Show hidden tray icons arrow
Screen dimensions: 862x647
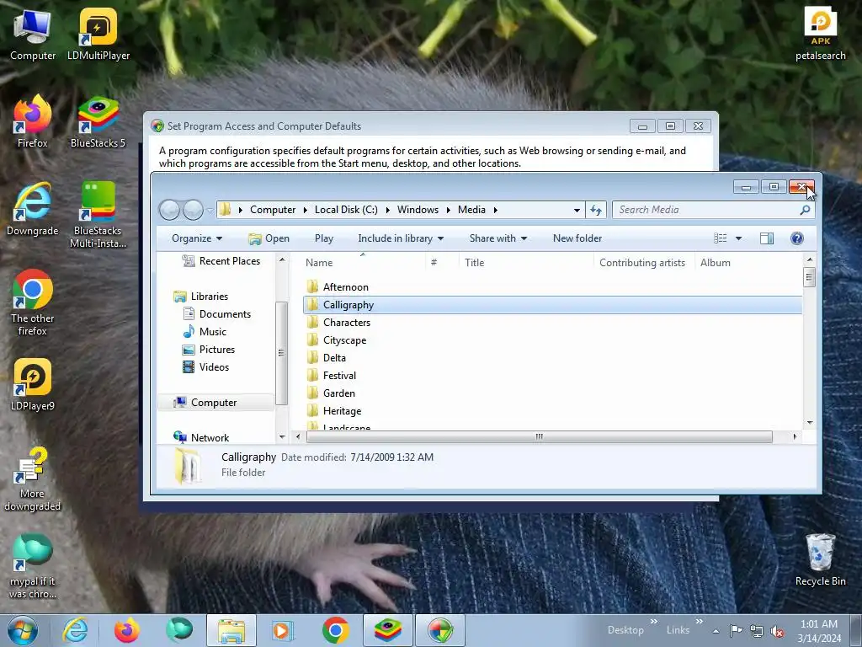[716, 631]
